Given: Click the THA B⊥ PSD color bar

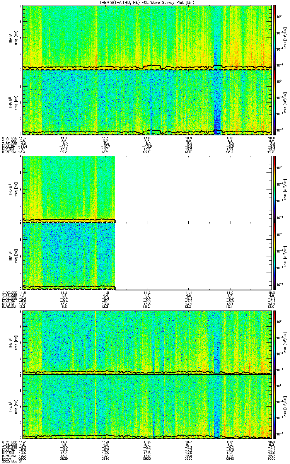Looking at the screenshot, I should click(275, 38).
